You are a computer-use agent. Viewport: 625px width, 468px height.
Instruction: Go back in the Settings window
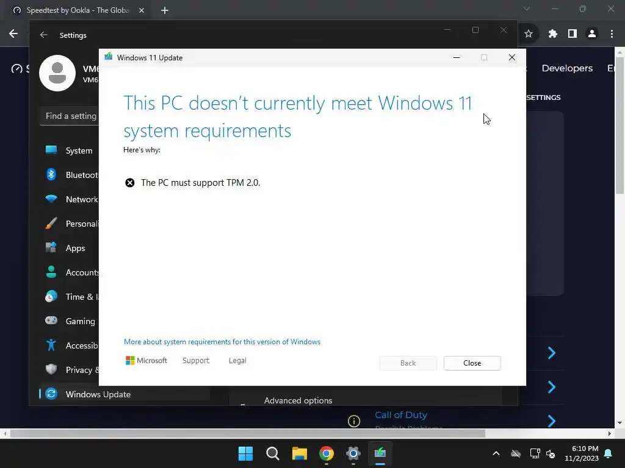43,35
